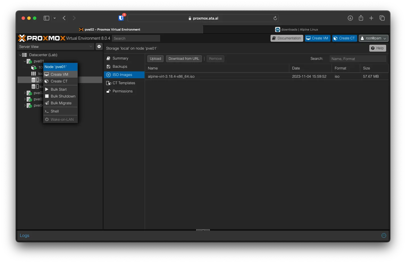Viewport: 406px width, 263px height.
Task: Click the Proxmox header Search field
Action: click(136, 38)
